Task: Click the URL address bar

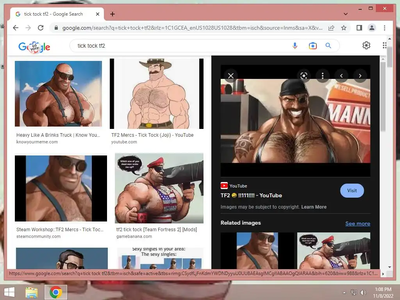Action: [x=192, y=28]
